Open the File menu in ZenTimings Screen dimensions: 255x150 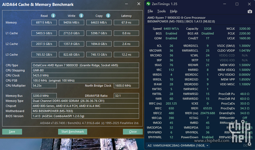click(150, 11)
